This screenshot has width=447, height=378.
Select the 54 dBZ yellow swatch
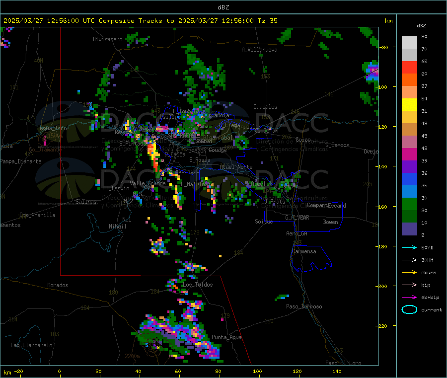point(409,105)
